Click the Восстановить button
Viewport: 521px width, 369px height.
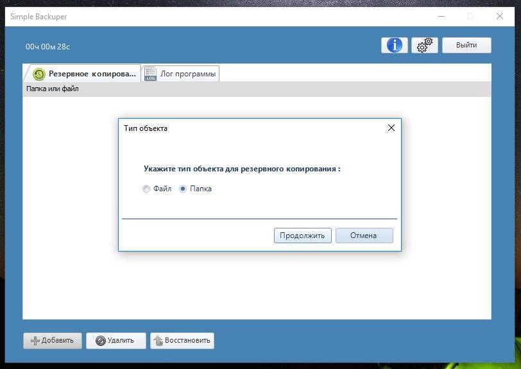182,341
